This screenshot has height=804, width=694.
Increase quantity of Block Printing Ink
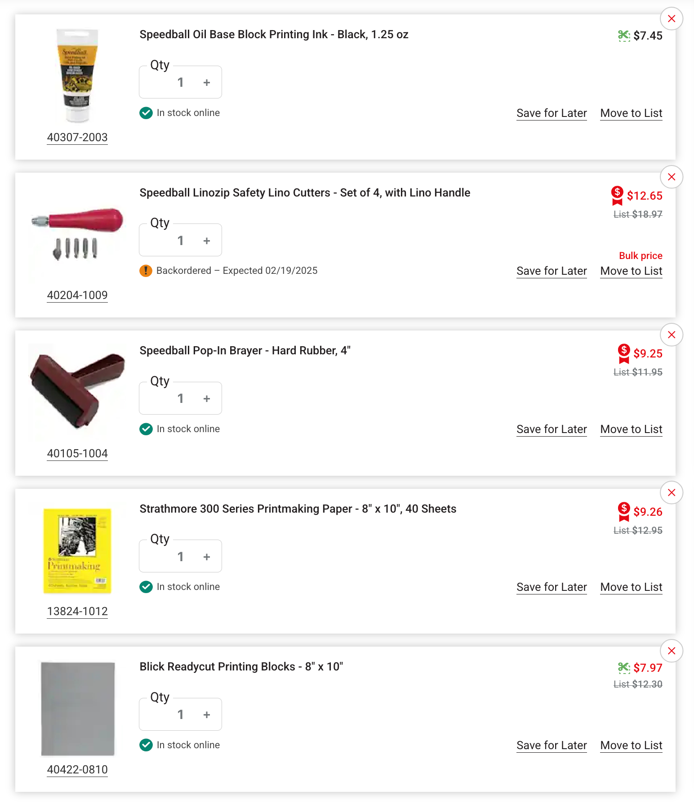pyautogui.click(x=207, y=83)
